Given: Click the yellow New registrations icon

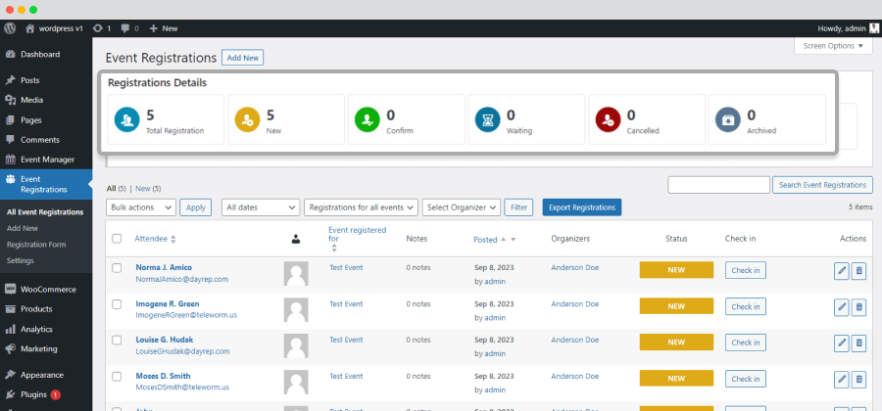Looking at the screenshot, I should (248, 119).
